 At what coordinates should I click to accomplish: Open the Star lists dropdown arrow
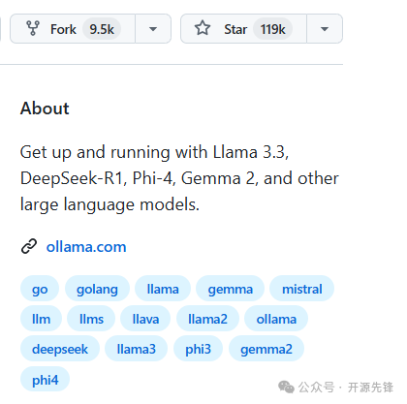(325, 29)
